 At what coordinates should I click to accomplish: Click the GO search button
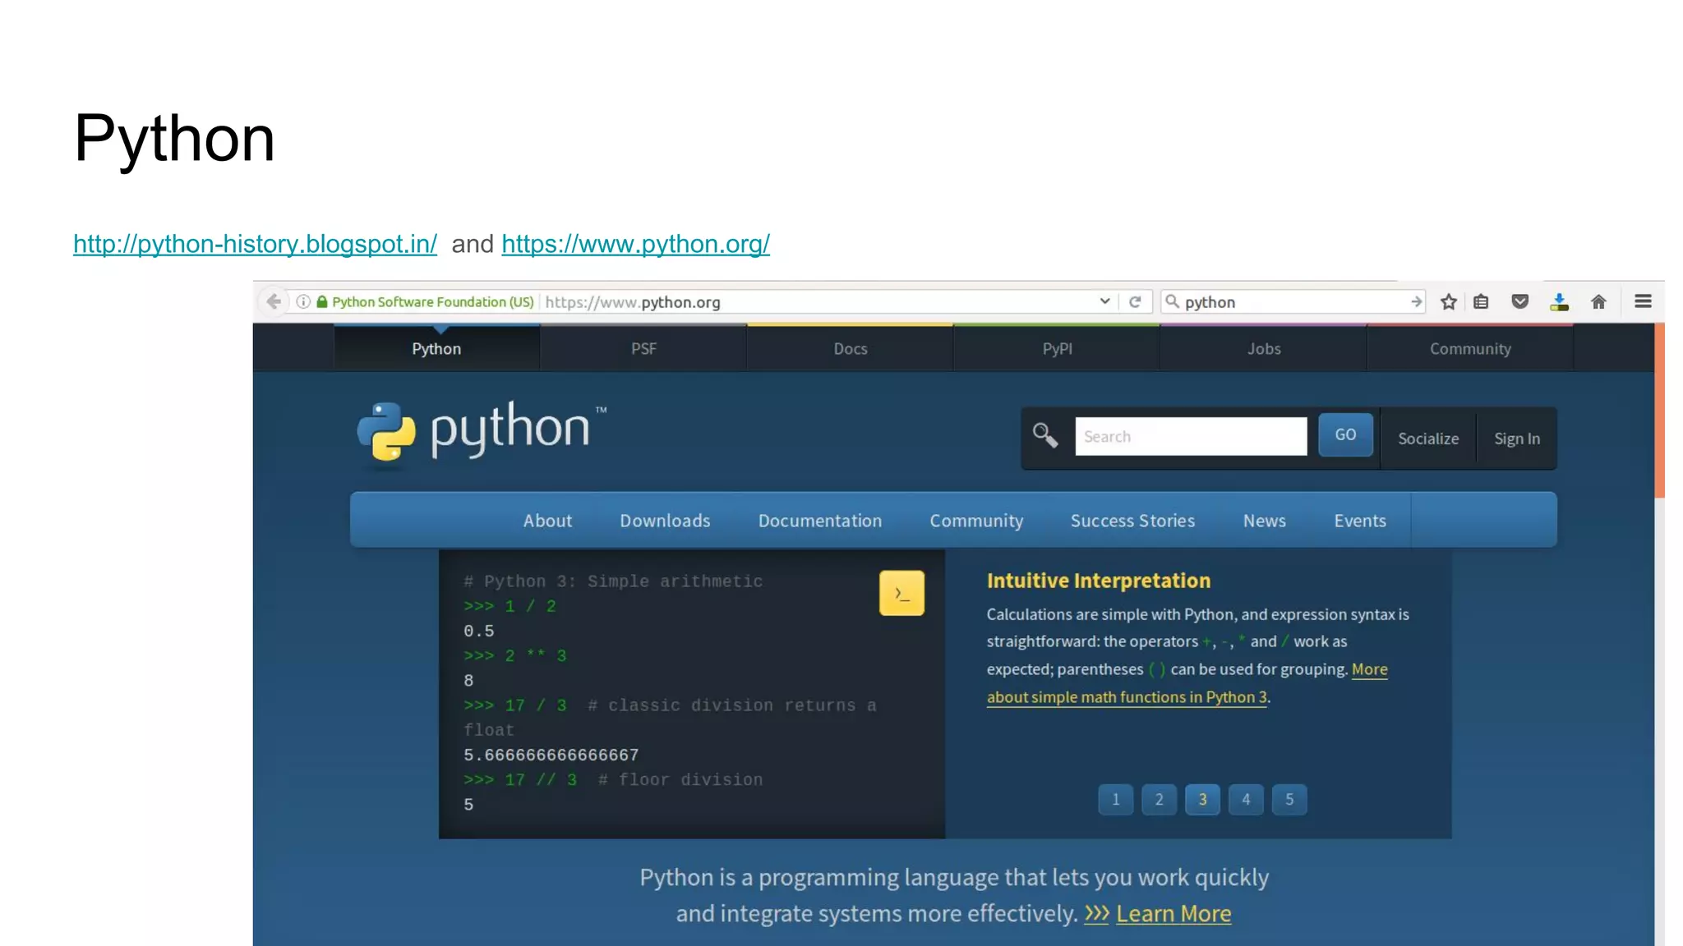coord(1345,434)
